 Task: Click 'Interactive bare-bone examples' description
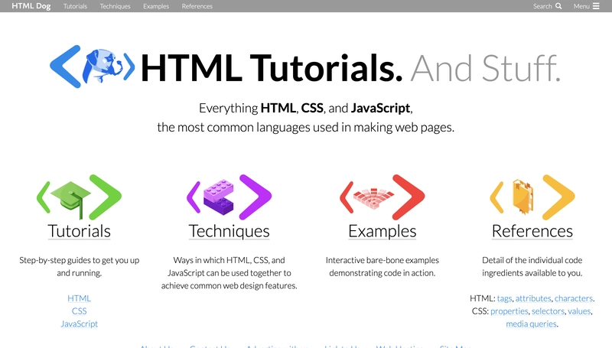[x=382, y=260]
